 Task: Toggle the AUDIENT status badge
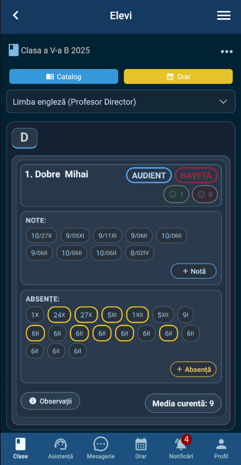pyautogui.click(x=149, y=175)
